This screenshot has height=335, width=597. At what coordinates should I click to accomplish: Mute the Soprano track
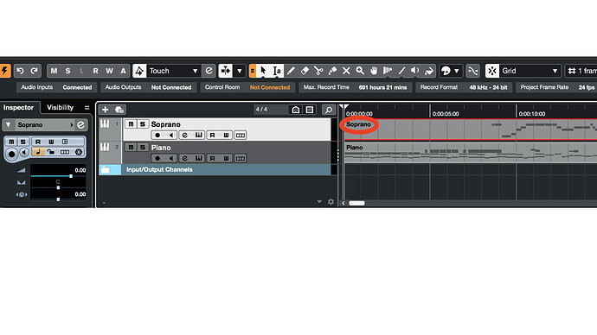(131, 124)
